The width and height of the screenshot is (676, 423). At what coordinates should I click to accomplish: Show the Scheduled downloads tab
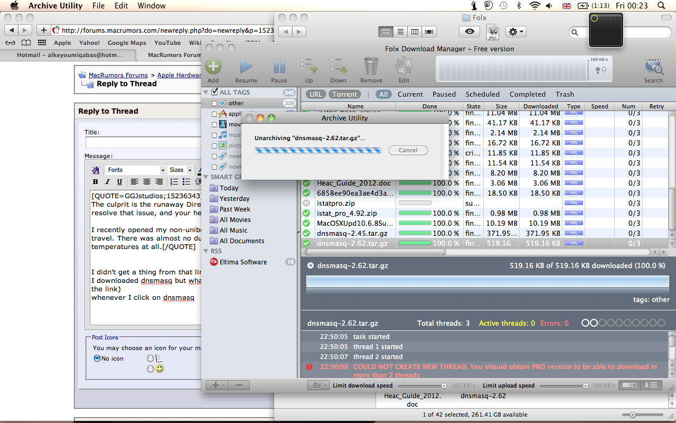click(483, 94)
